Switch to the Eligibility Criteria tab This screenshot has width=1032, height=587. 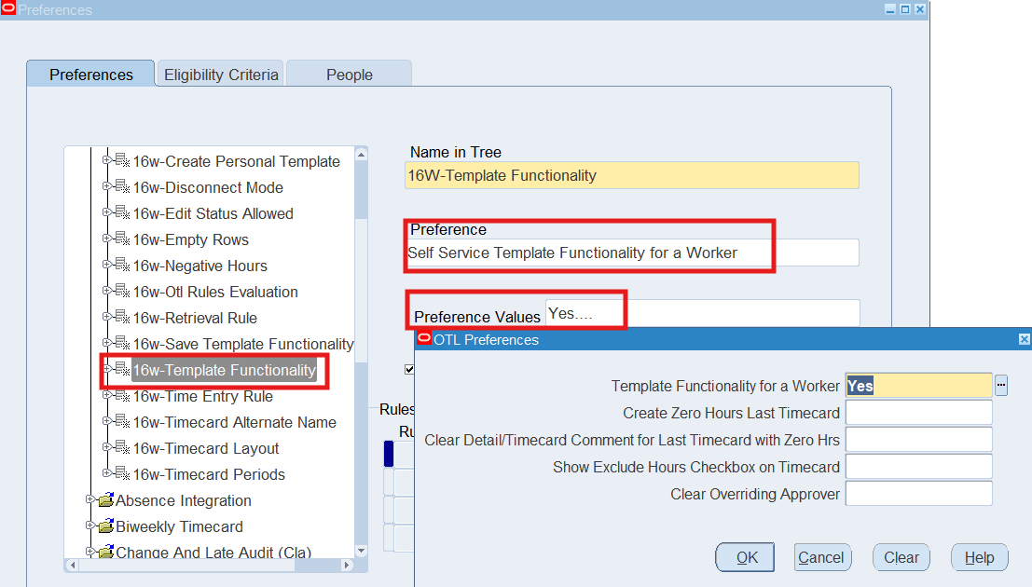click(221, 75)
